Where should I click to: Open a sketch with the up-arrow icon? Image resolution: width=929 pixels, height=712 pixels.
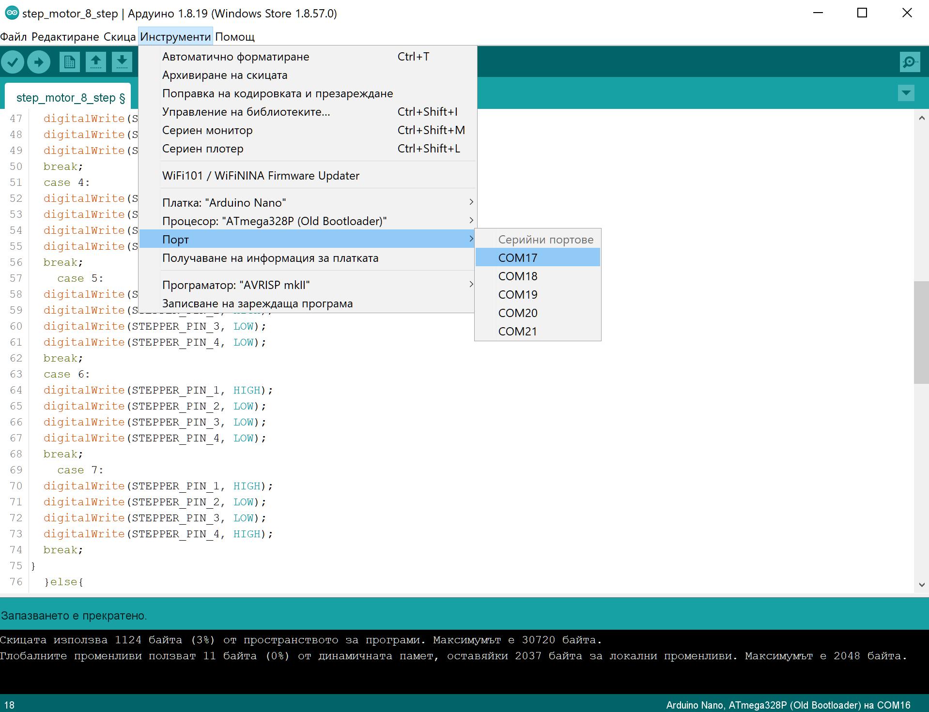click(96, 62)
